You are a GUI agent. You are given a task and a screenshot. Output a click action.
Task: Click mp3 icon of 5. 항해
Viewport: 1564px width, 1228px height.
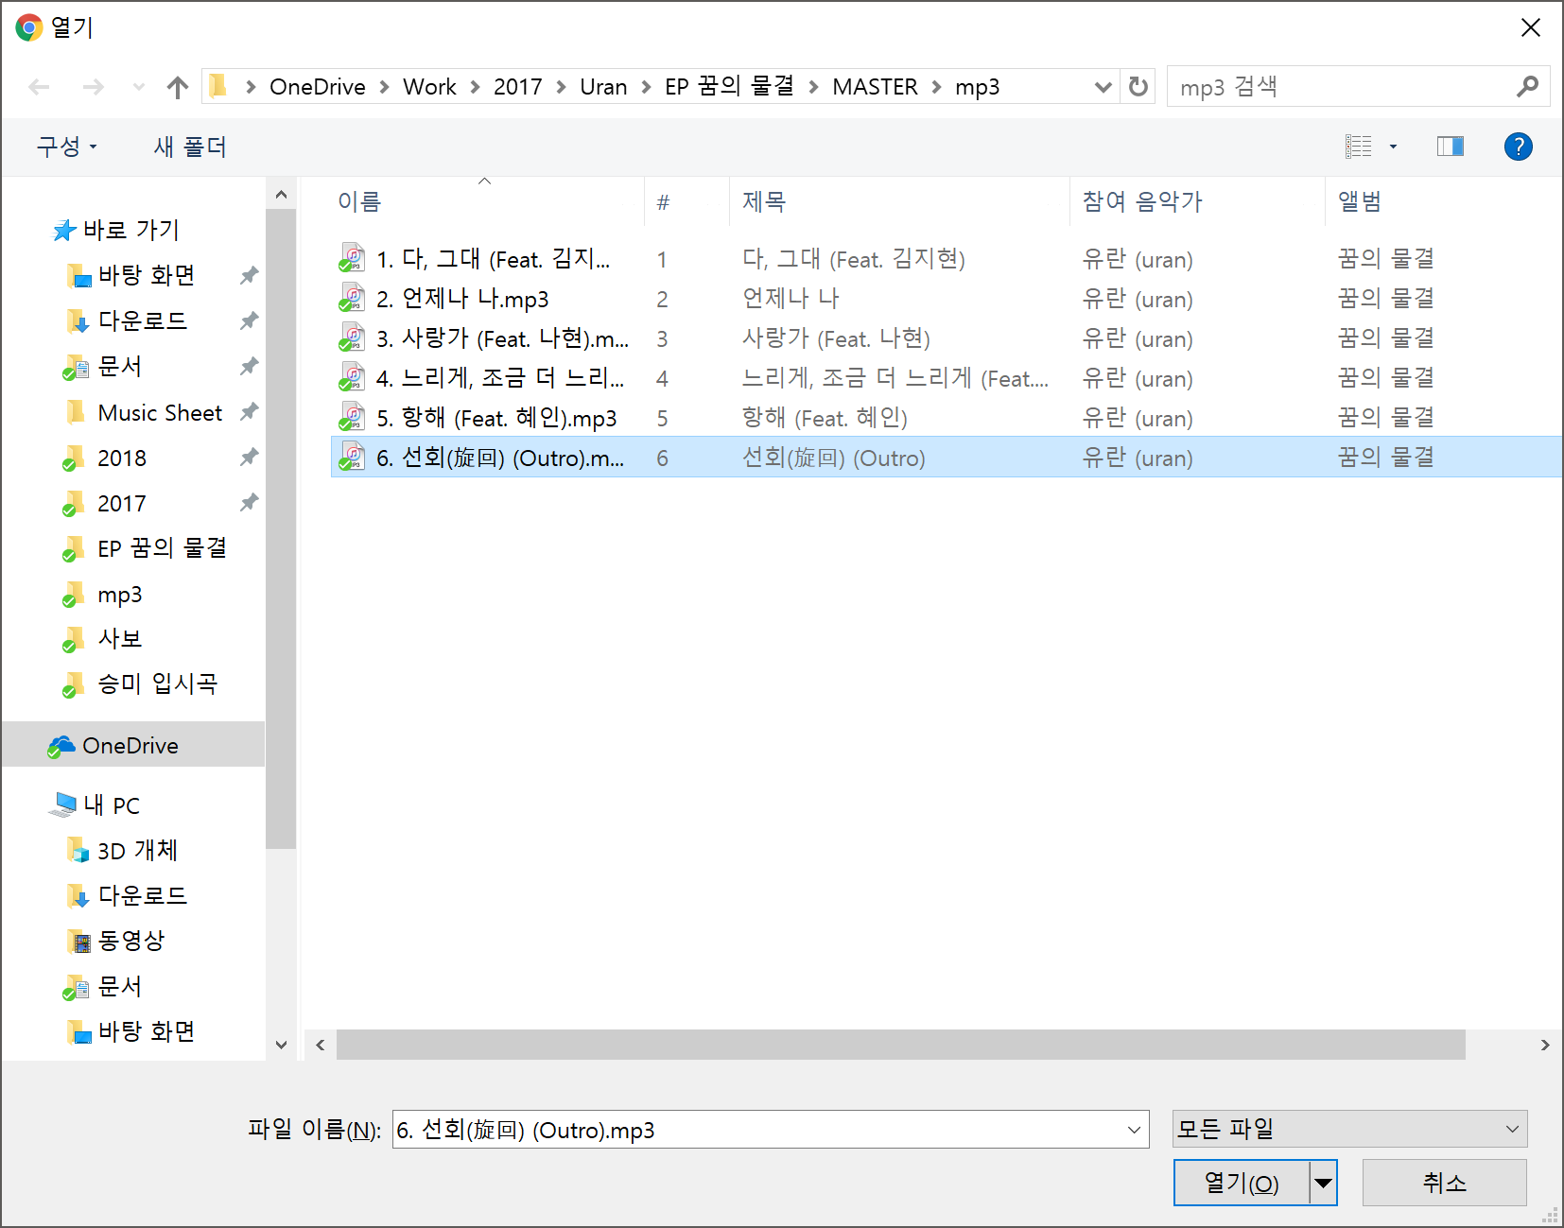(352, 417)
